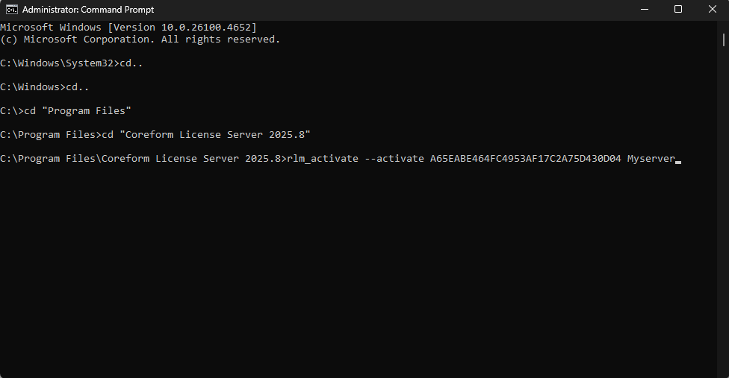Click the cd "Program Files" command line

66,111
